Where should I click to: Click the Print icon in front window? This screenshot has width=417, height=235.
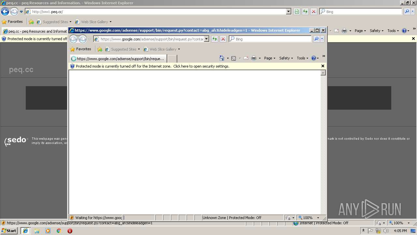(254, 58)
